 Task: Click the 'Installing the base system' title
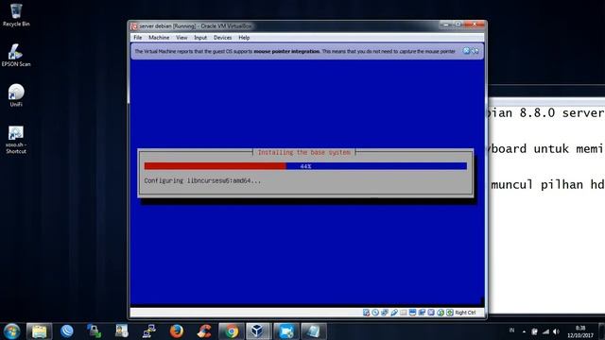tap(304, 153)
